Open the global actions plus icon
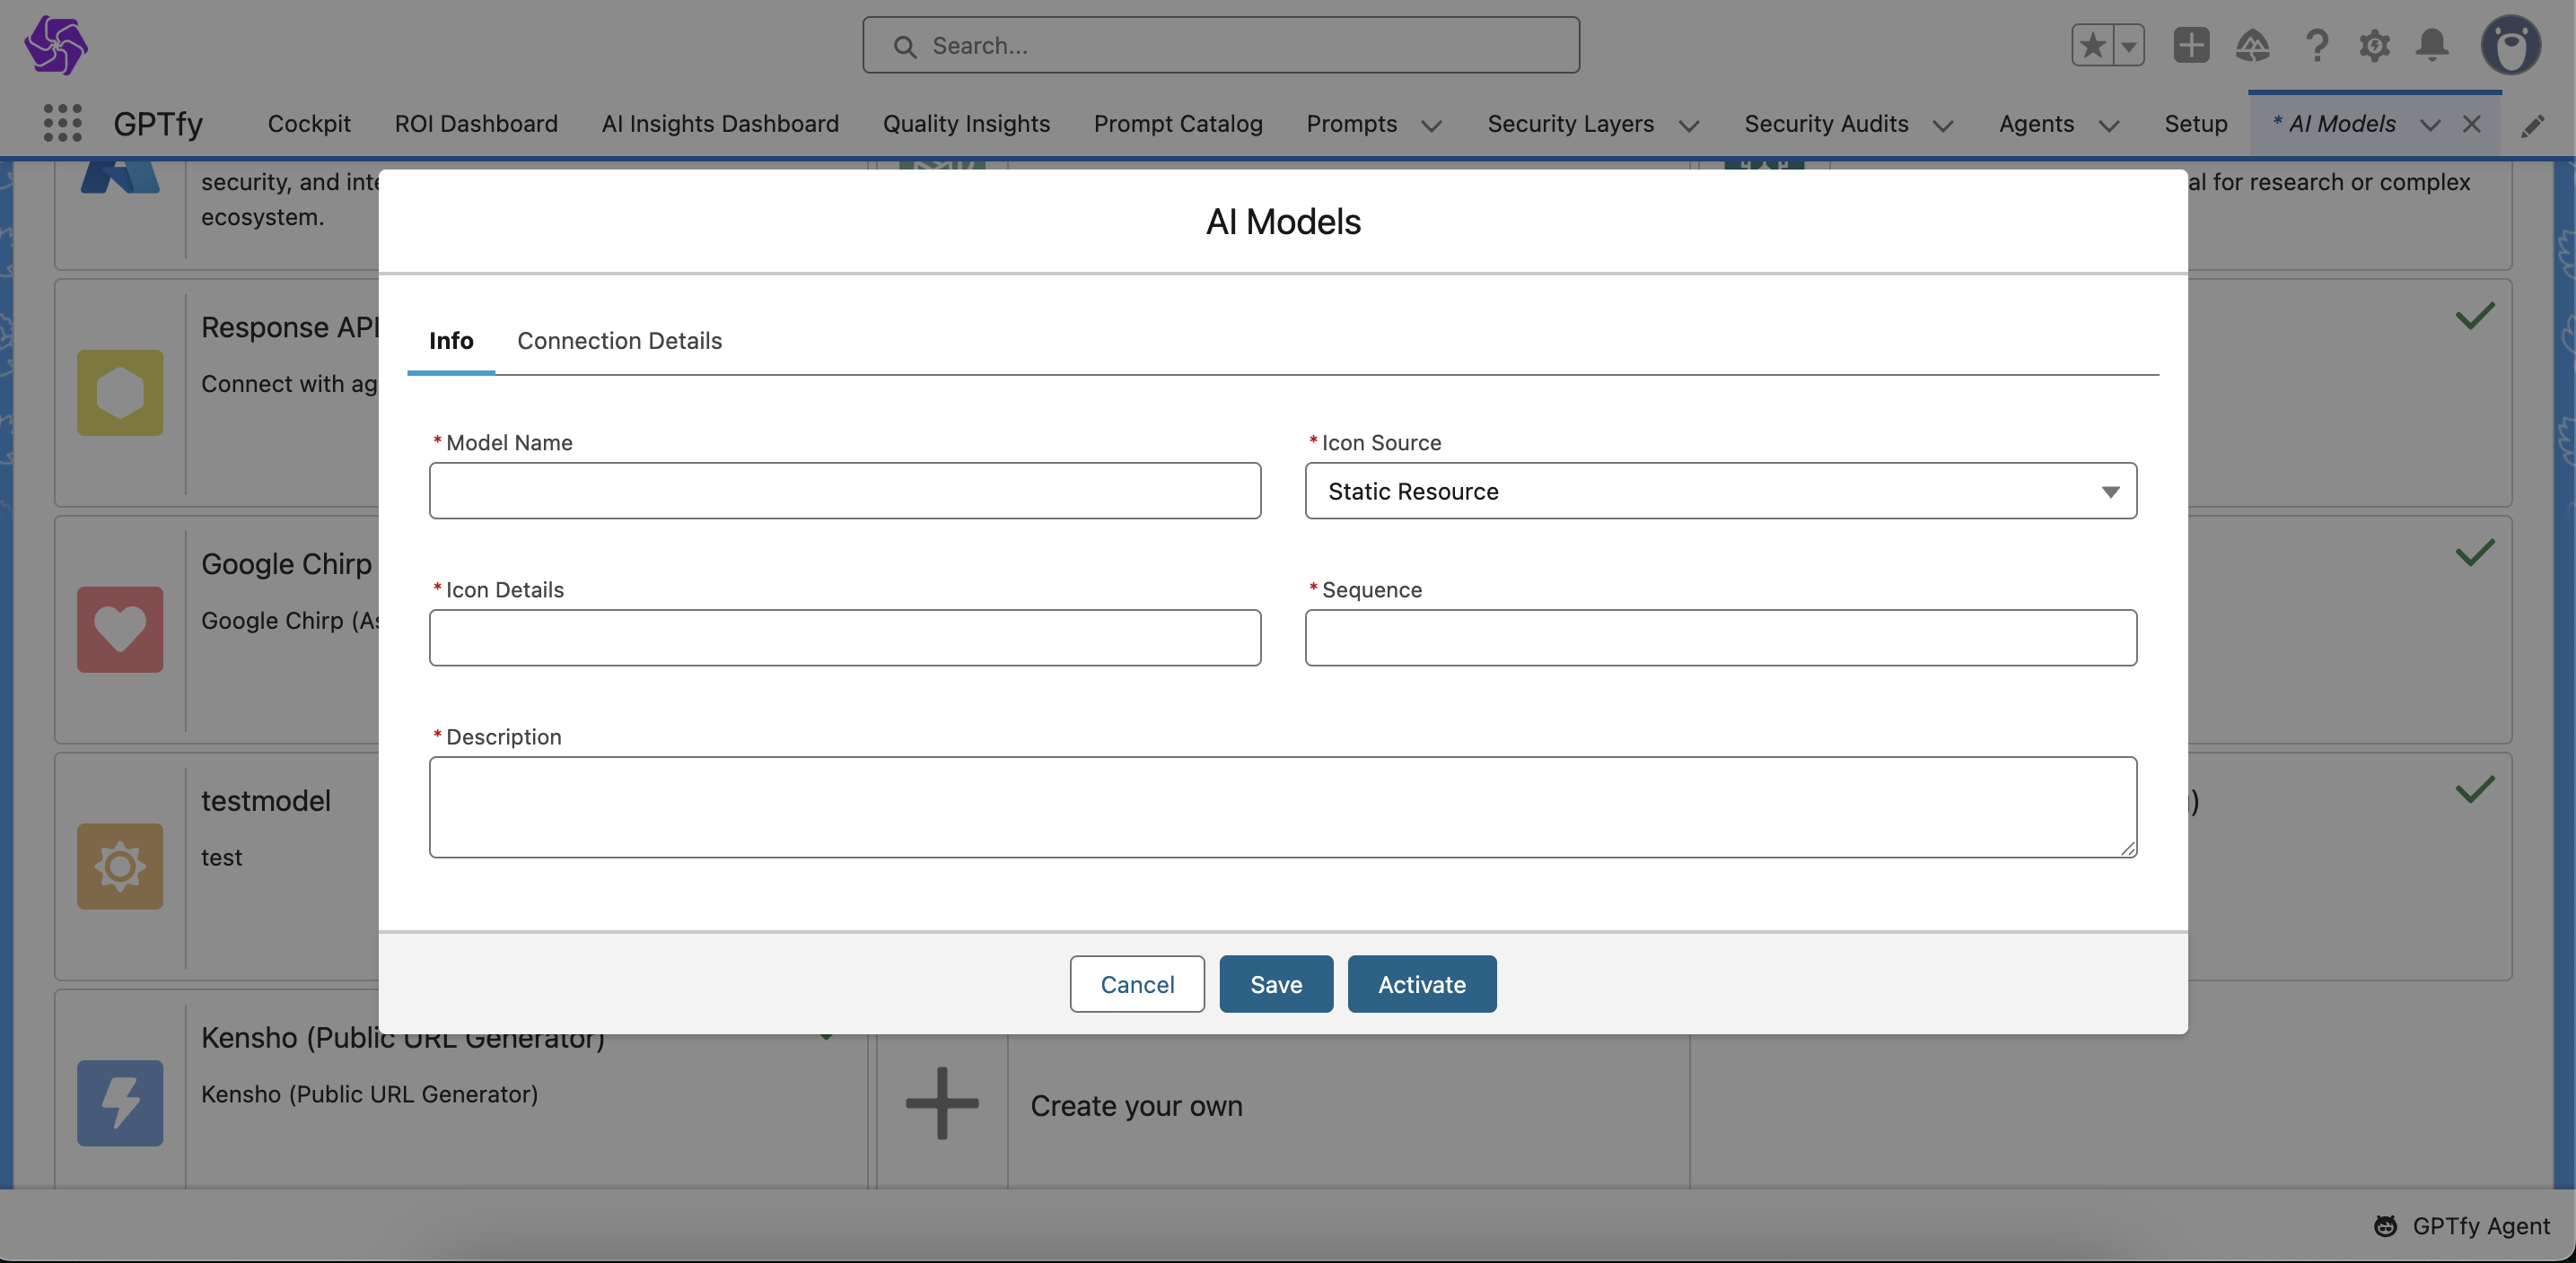 tap(2190, 46)
